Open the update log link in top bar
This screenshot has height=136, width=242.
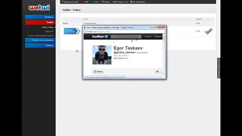click(137, 2)
